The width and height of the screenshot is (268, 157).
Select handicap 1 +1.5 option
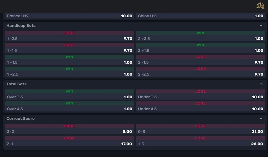click(70, 62)
